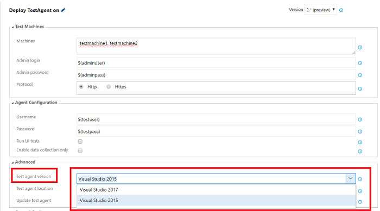This screenshot has width=380, height=211.
Task: Open info icon next to Version dropdown
Action: 341,10
